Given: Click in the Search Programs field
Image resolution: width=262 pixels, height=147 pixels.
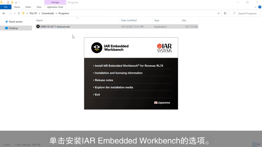Looking at the screenshot, I should click(x=247, y=13).
